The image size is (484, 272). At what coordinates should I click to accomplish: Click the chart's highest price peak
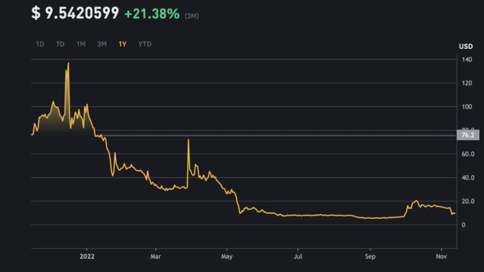[68, 63]
